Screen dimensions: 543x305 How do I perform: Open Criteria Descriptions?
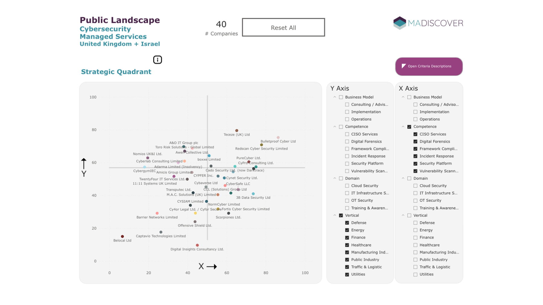(x=429, y=66)
